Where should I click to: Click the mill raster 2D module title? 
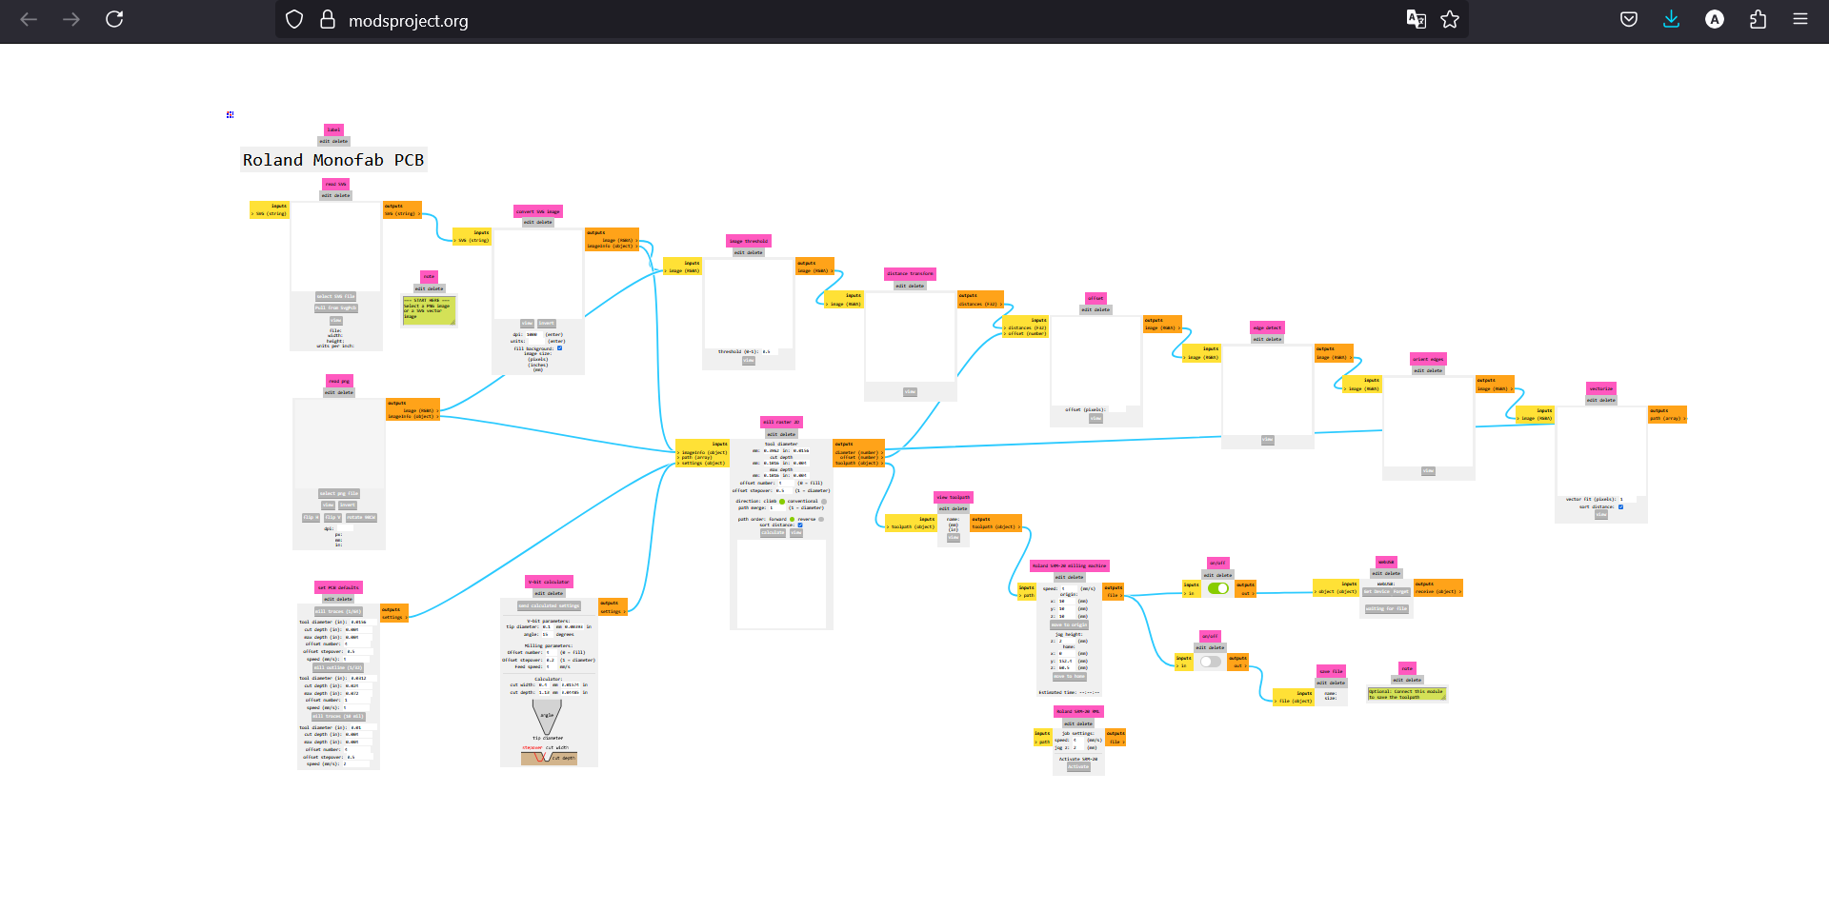[x=781, y=422]
